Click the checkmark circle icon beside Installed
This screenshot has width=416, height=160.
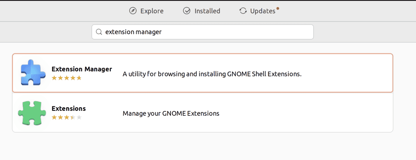point(187,11)
